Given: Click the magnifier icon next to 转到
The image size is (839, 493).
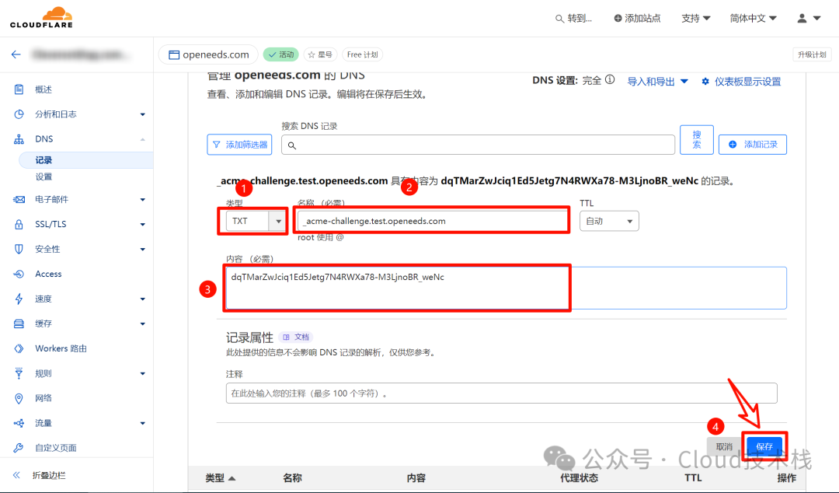Looking at the screenshot, I should click(559, 19).
